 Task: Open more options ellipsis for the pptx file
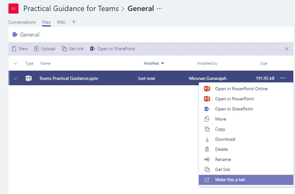283,78
